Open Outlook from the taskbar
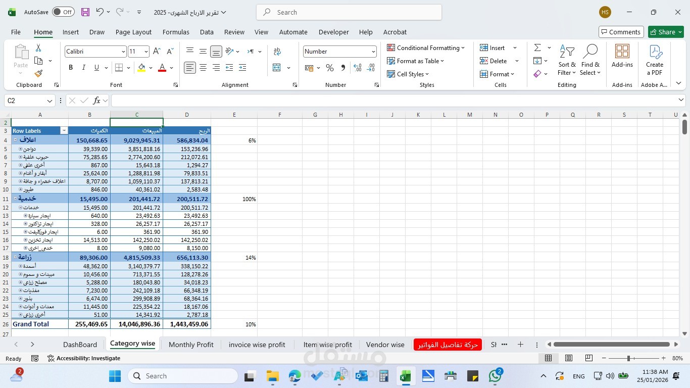The width and height of the screenshot is (690, 388). coord(361,376)
